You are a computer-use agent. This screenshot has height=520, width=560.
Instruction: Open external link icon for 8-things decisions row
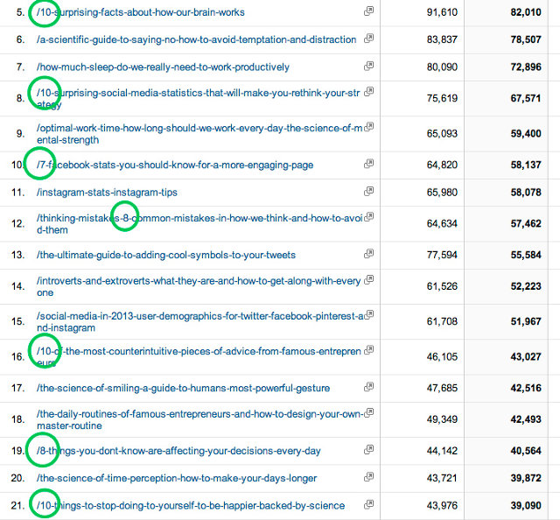point(369,449)
